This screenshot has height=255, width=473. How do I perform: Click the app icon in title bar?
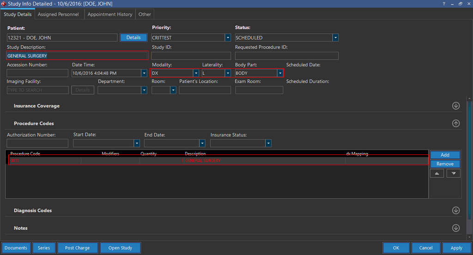coord(4,4)
